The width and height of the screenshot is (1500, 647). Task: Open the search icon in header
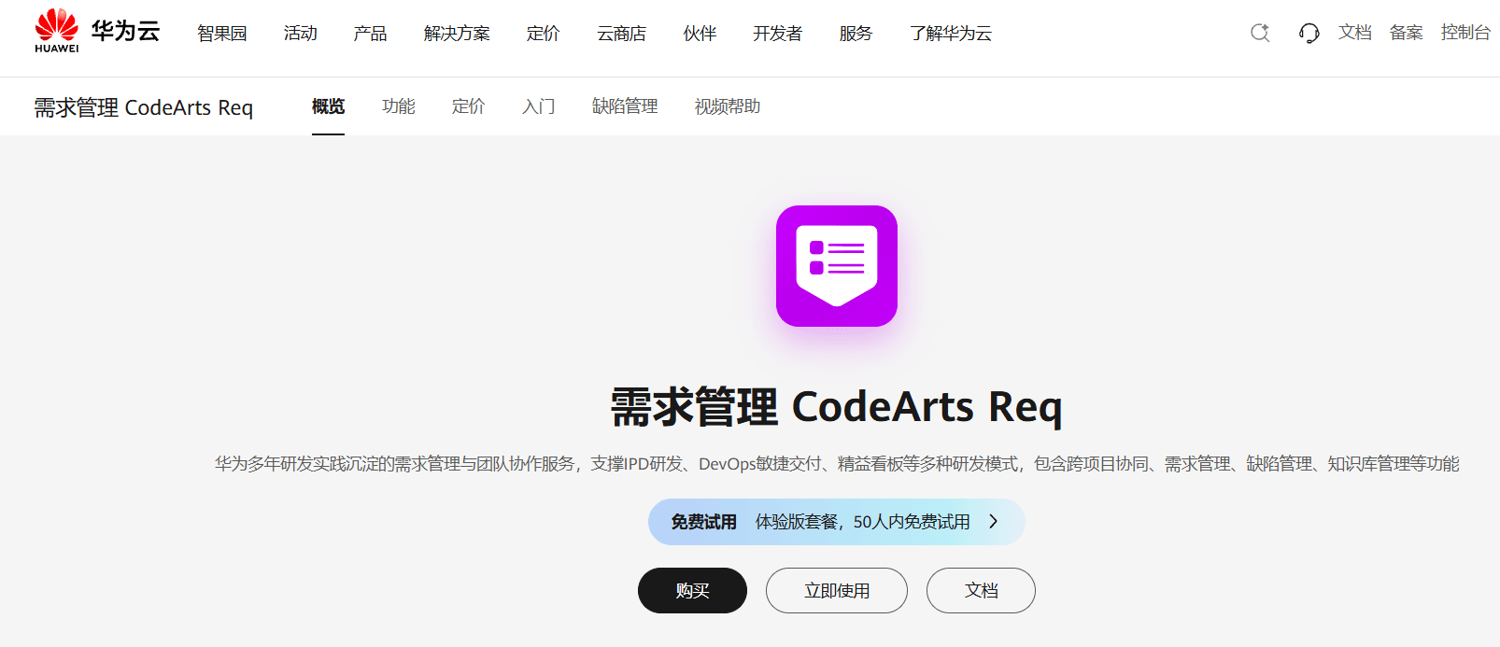pyautogui.click(x=1260, y=33)
